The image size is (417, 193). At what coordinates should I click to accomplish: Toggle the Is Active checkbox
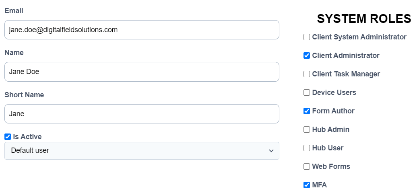tap(8, 137)
